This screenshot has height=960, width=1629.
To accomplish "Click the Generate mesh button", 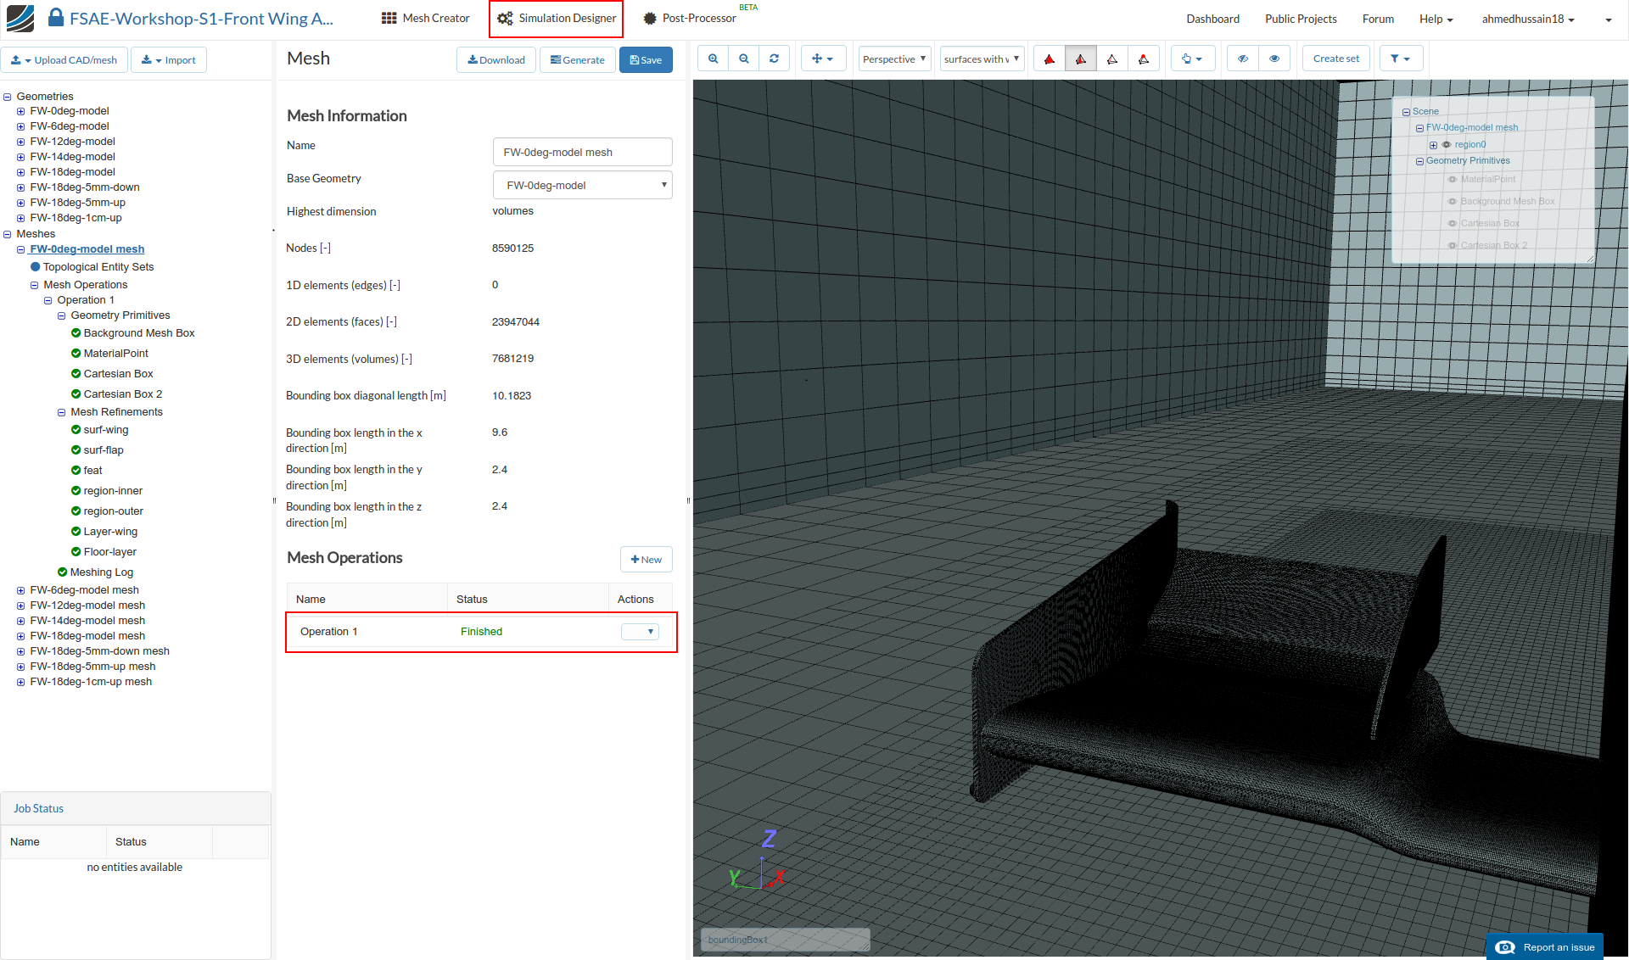I will (x=577, y=59).
